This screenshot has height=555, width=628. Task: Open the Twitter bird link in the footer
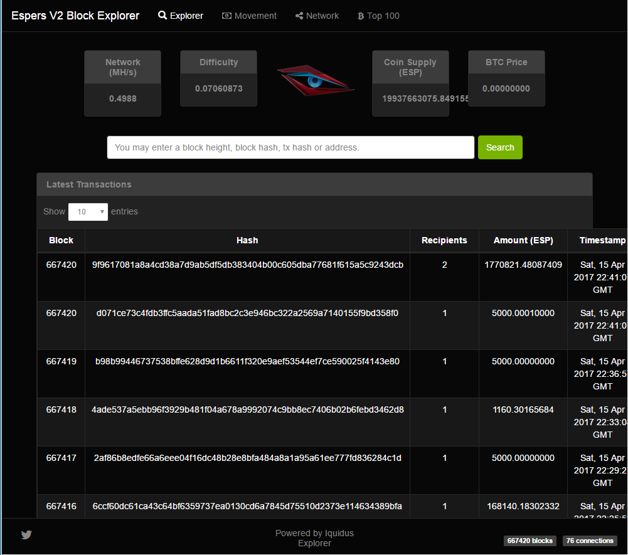click(26, 534)
